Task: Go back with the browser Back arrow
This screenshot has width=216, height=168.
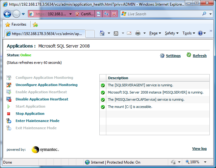Action: coord(7,14)
